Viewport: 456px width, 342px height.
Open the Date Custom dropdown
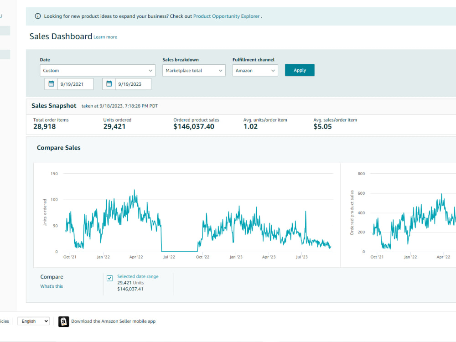click(x=98, y=70)
